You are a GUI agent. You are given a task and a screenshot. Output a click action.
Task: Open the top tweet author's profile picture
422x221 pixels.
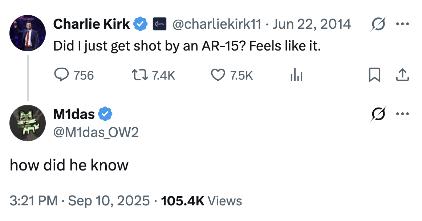tap(27, 33)
